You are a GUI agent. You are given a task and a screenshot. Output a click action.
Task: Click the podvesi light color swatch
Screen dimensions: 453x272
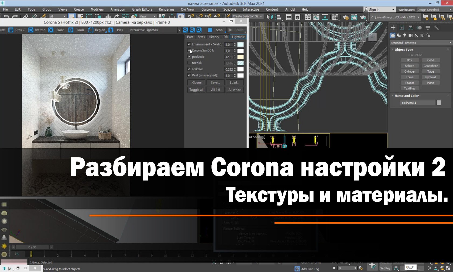coord(240,57)
